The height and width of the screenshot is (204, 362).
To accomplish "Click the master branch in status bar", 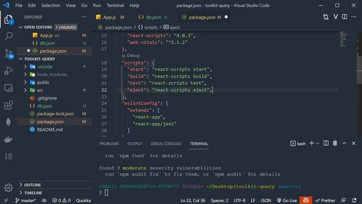I will click(25, 201).
